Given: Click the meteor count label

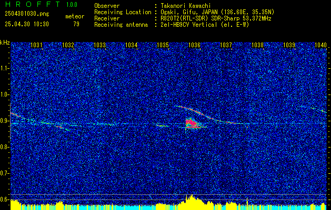Looking at the screenshot, I should pos(75,16).
